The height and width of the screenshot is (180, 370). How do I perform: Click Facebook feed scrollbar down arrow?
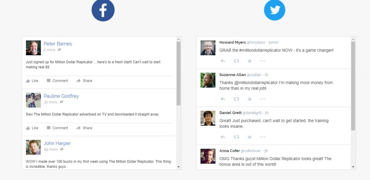[179, 167]
